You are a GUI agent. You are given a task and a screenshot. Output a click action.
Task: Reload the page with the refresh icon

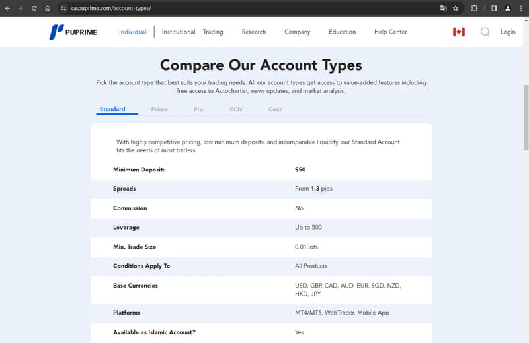[34, 8]
